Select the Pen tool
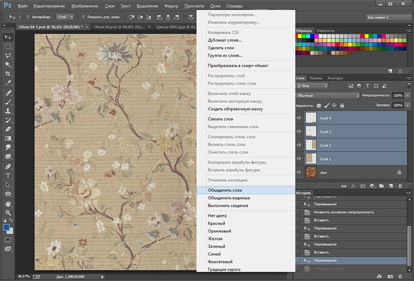Image resolution: width=414 pixels, height=281 pixels. pos(8,167)
